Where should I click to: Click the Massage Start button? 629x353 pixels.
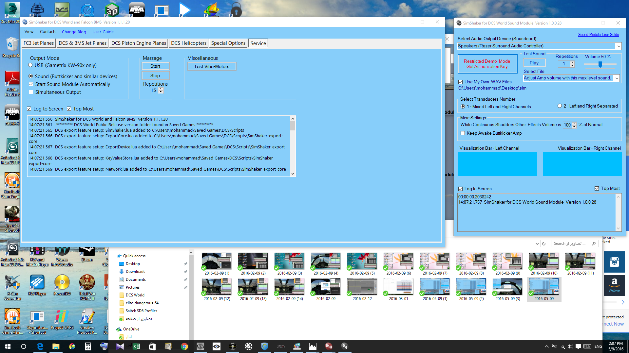(x=155, y=66)
